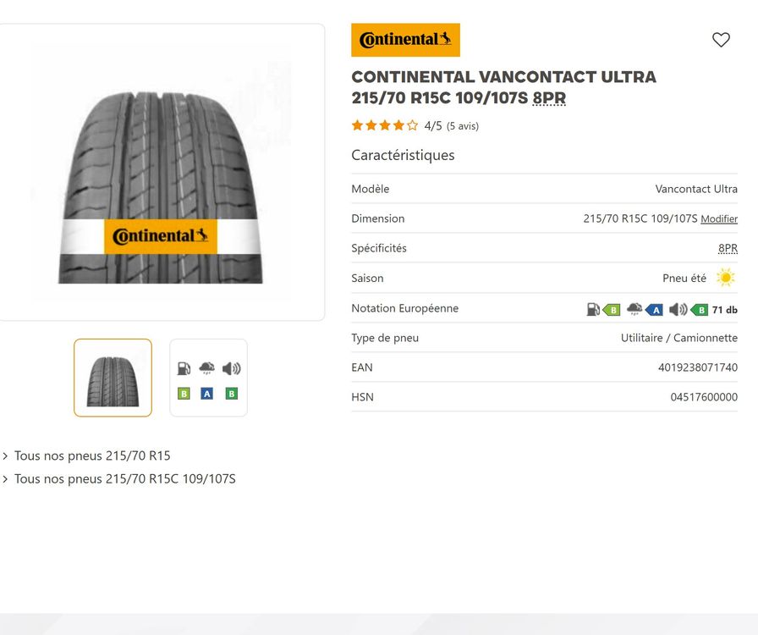Click the Continental brand logo
This screenshot has height=635, width=758.
click(405, 40)
